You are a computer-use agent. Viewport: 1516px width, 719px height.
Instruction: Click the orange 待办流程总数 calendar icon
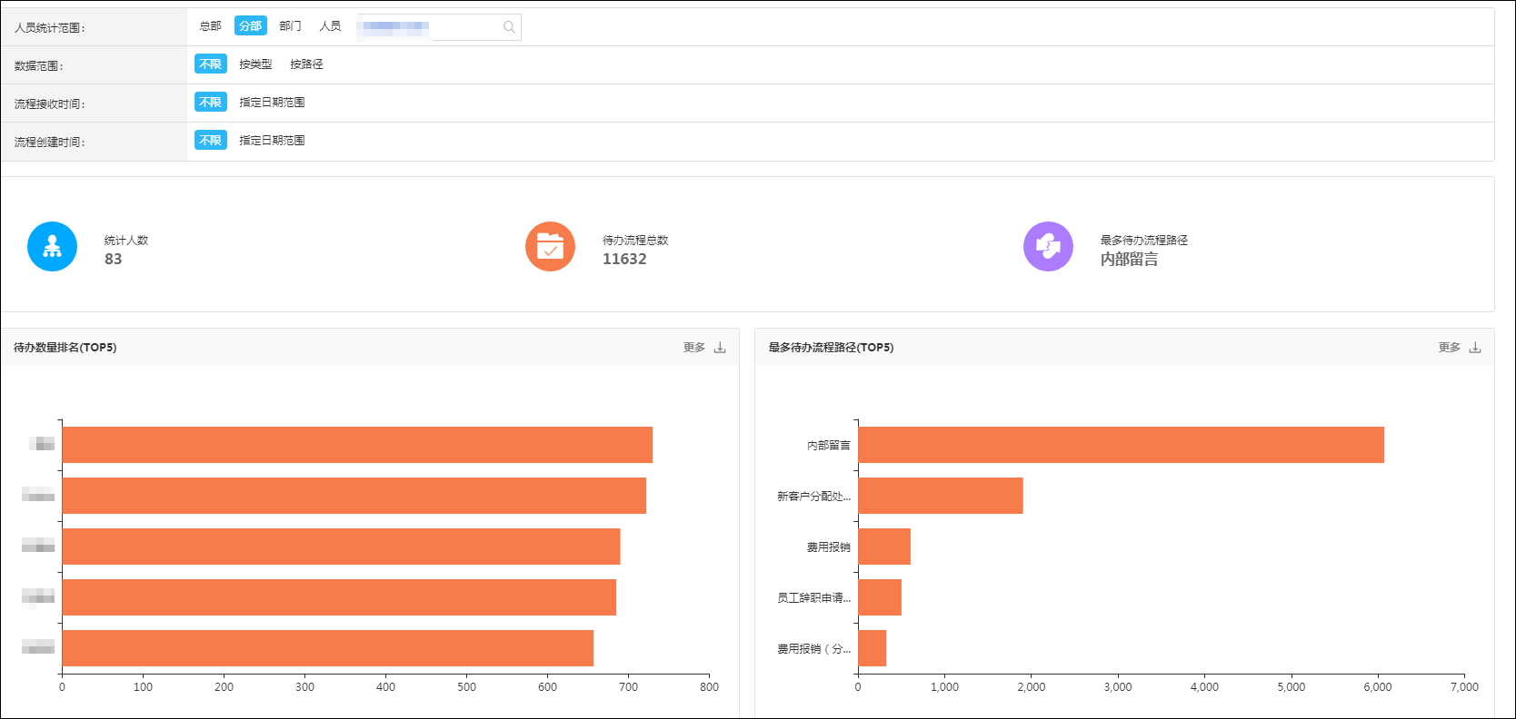[550, 246]
